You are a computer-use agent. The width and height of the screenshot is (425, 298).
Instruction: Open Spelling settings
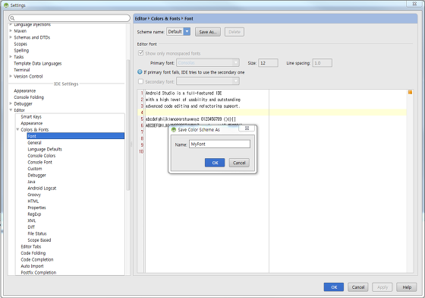(21, 50)
